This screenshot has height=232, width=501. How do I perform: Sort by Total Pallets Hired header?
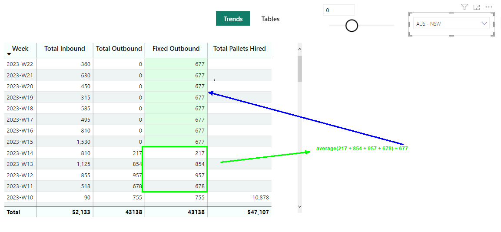tap(239, 49)
